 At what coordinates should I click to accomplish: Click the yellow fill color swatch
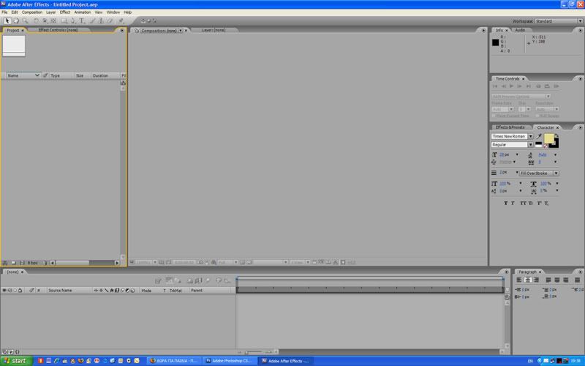click(549, 138)
